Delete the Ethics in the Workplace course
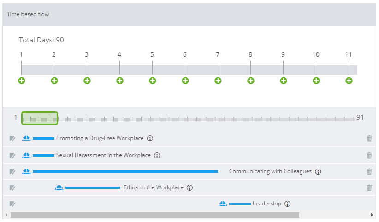This screenshot has height=222, width=379. click(369, 188)
